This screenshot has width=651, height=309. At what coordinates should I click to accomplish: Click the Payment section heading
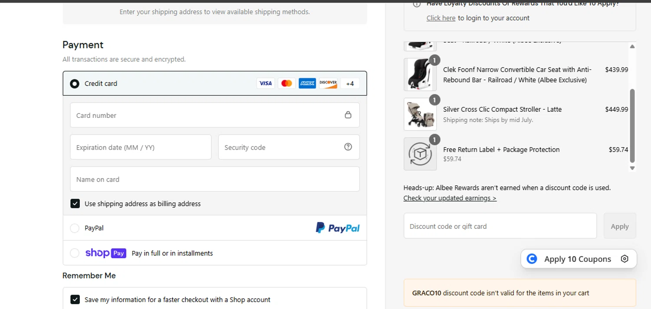point(83,45)
